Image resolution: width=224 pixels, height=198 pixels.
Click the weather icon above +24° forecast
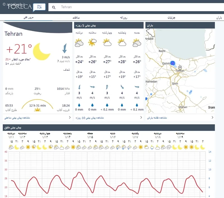click(x=79, y=43)
